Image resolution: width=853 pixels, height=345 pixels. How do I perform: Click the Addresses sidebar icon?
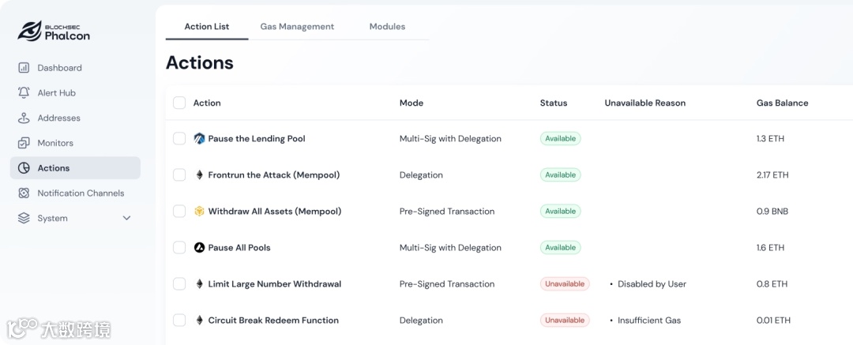point(24,118)
